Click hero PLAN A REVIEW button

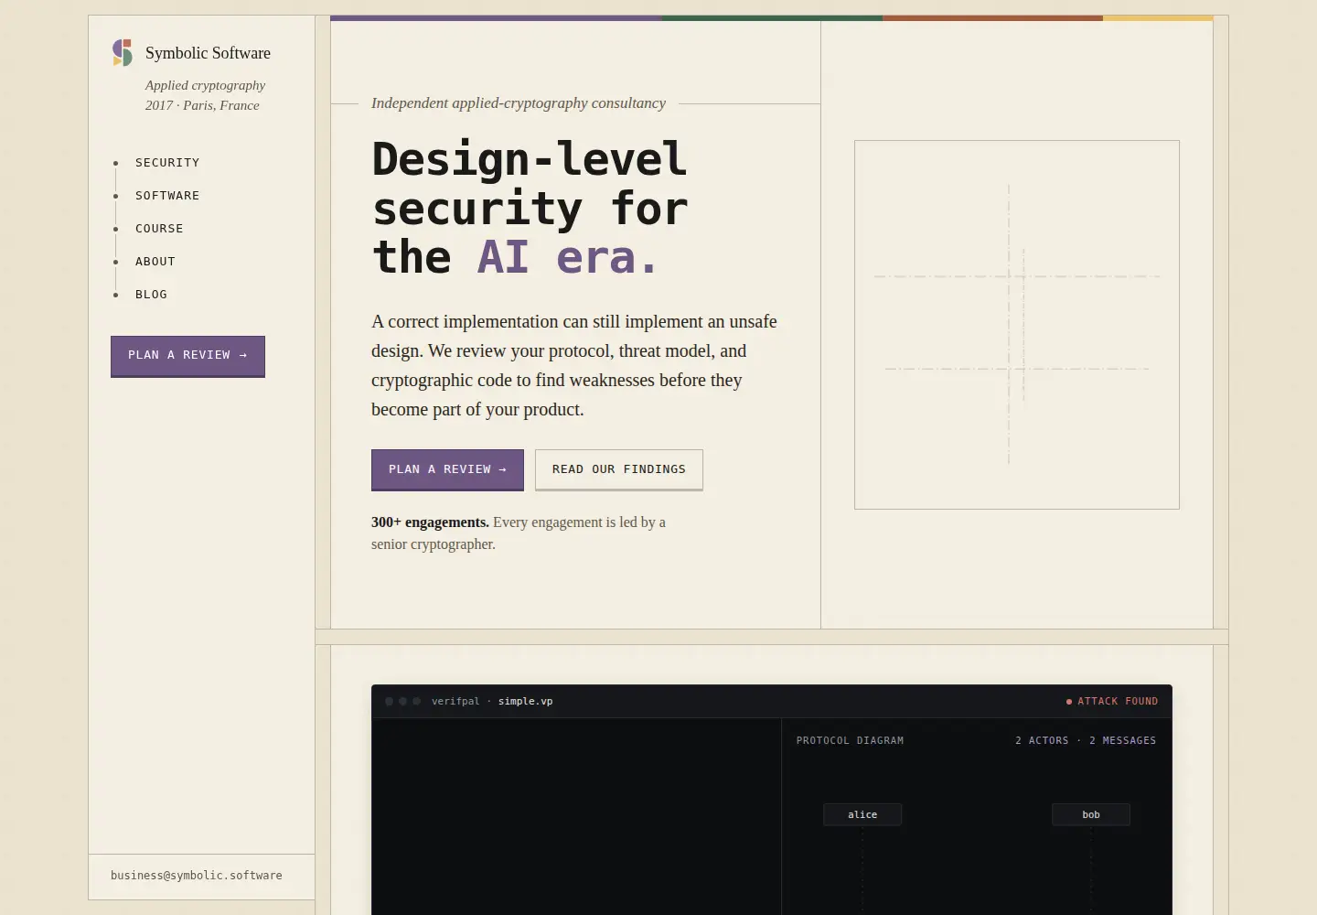[x=447, y=469]
